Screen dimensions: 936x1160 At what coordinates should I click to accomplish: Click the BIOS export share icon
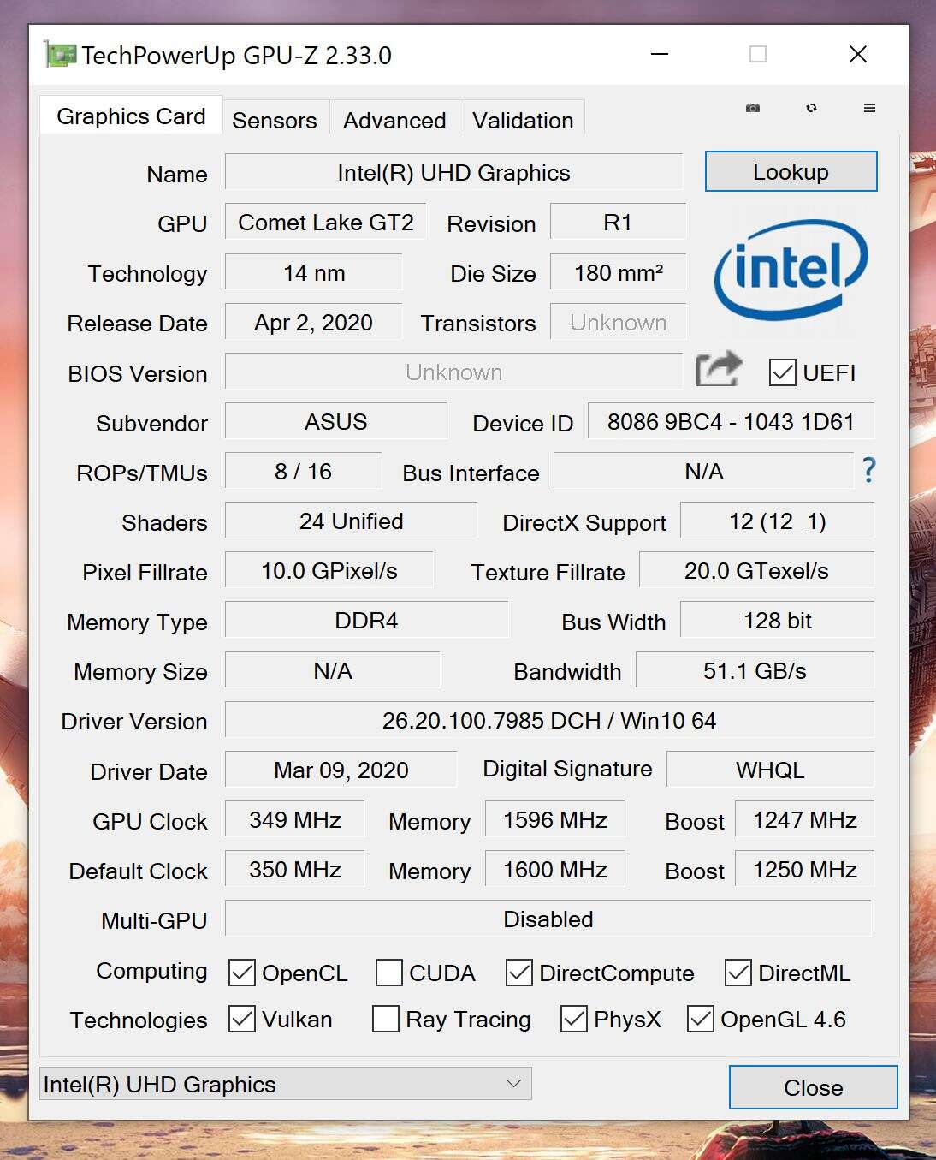pos(719,370)
